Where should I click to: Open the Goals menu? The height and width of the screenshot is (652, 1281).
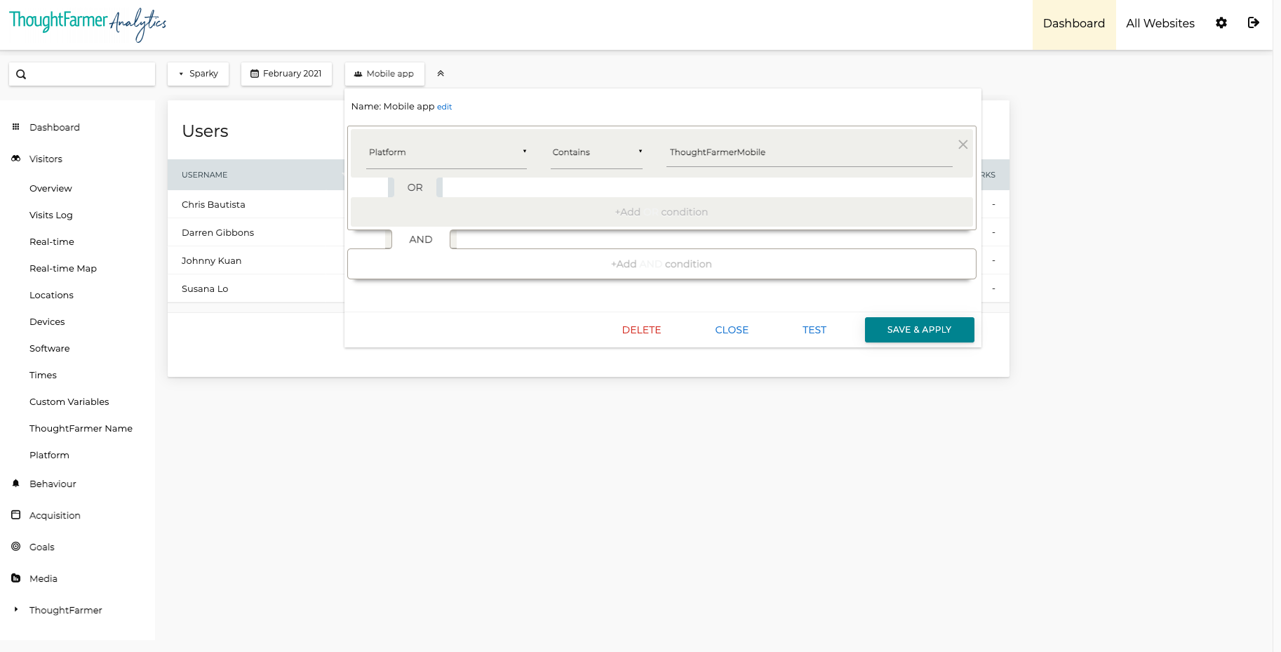(42, 547)
